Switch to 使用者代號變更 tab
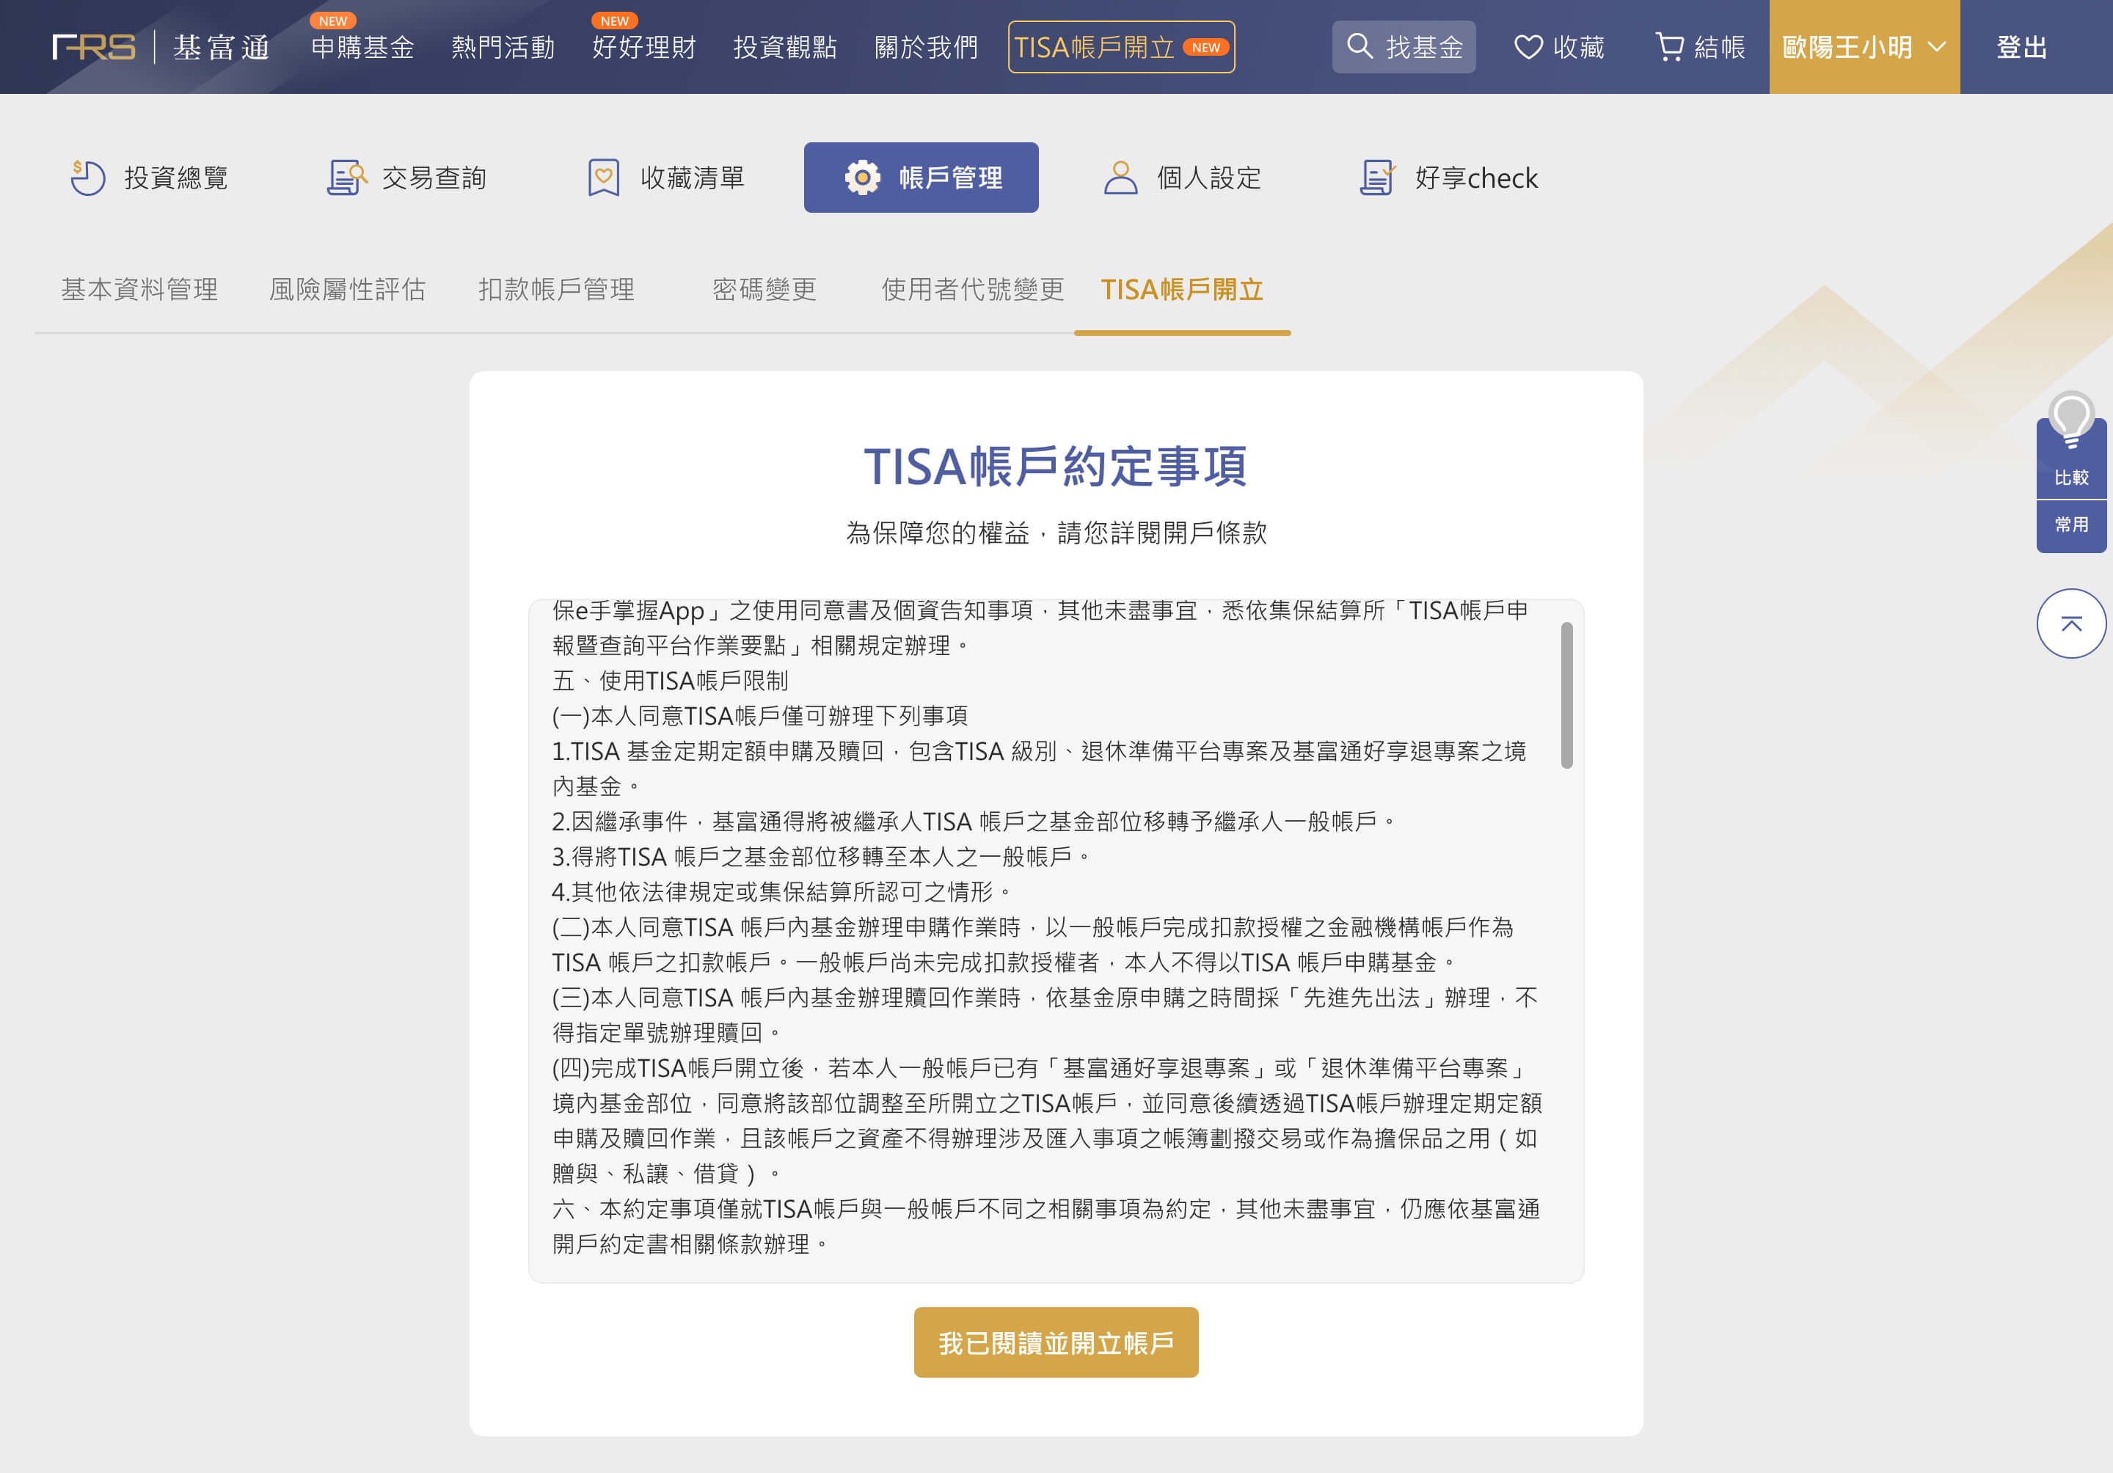 (x=973, y=290)
